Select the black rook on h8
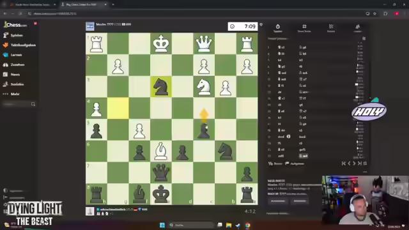This screenshot has height=230, width=409. (96, 194)
